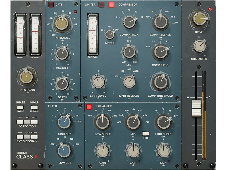Disable the Compressor lit button
This screenshot has width=227, height=170.
[111, 5]
